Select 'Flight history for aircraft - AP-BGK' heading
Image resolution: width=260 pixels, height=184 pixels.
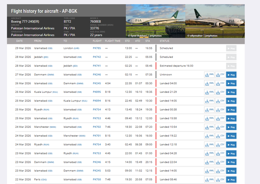(x=44, y=11)
